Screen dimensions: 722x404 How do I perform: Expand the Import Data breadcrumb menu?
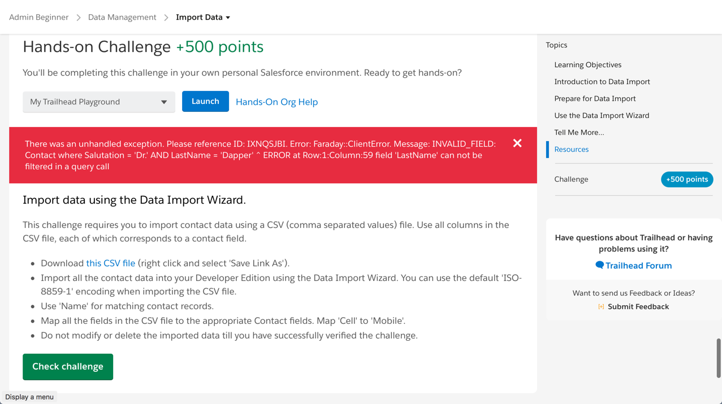227,17
